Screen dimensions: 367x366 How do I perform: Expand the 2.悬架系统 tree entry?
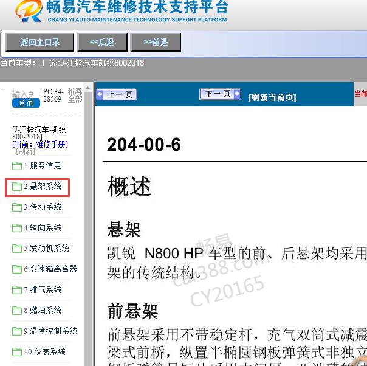click(x=43, y=186)
